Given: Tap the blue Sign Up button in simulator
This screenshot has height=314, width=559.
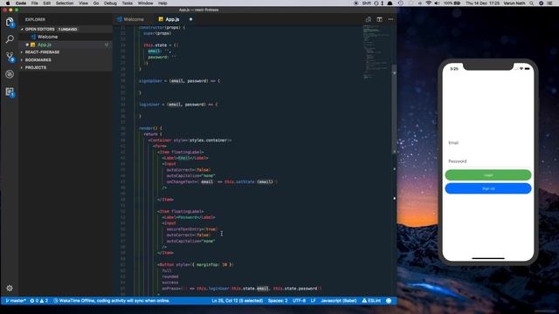Looking at the screenshot, I should (488, 188).
